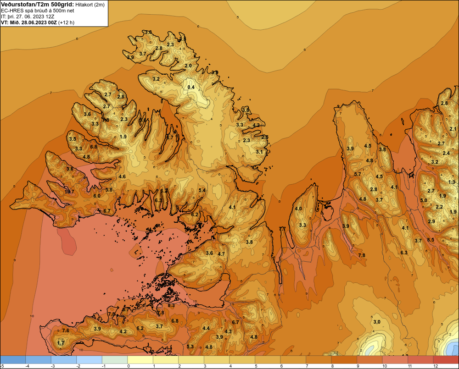
Task: Click the legend tick label "-5"
Action: [2, 366]
